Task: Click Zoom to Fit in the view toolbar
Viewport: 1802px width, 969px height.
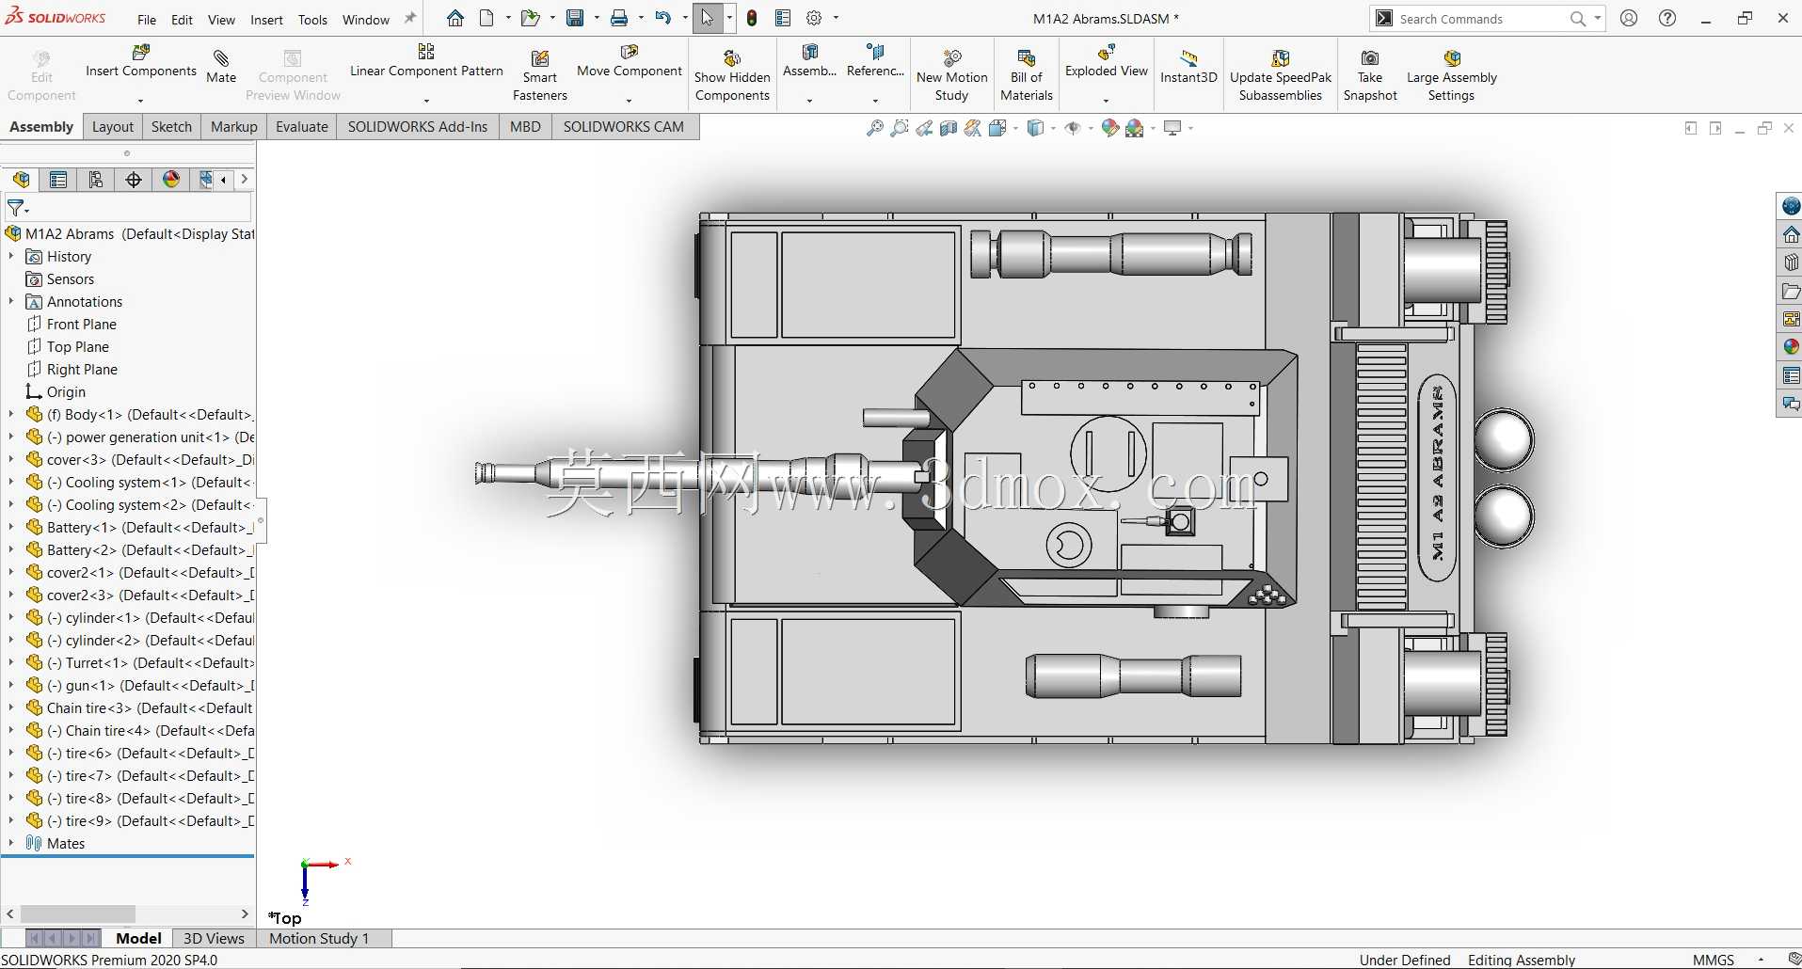Action: pos(875,128)
